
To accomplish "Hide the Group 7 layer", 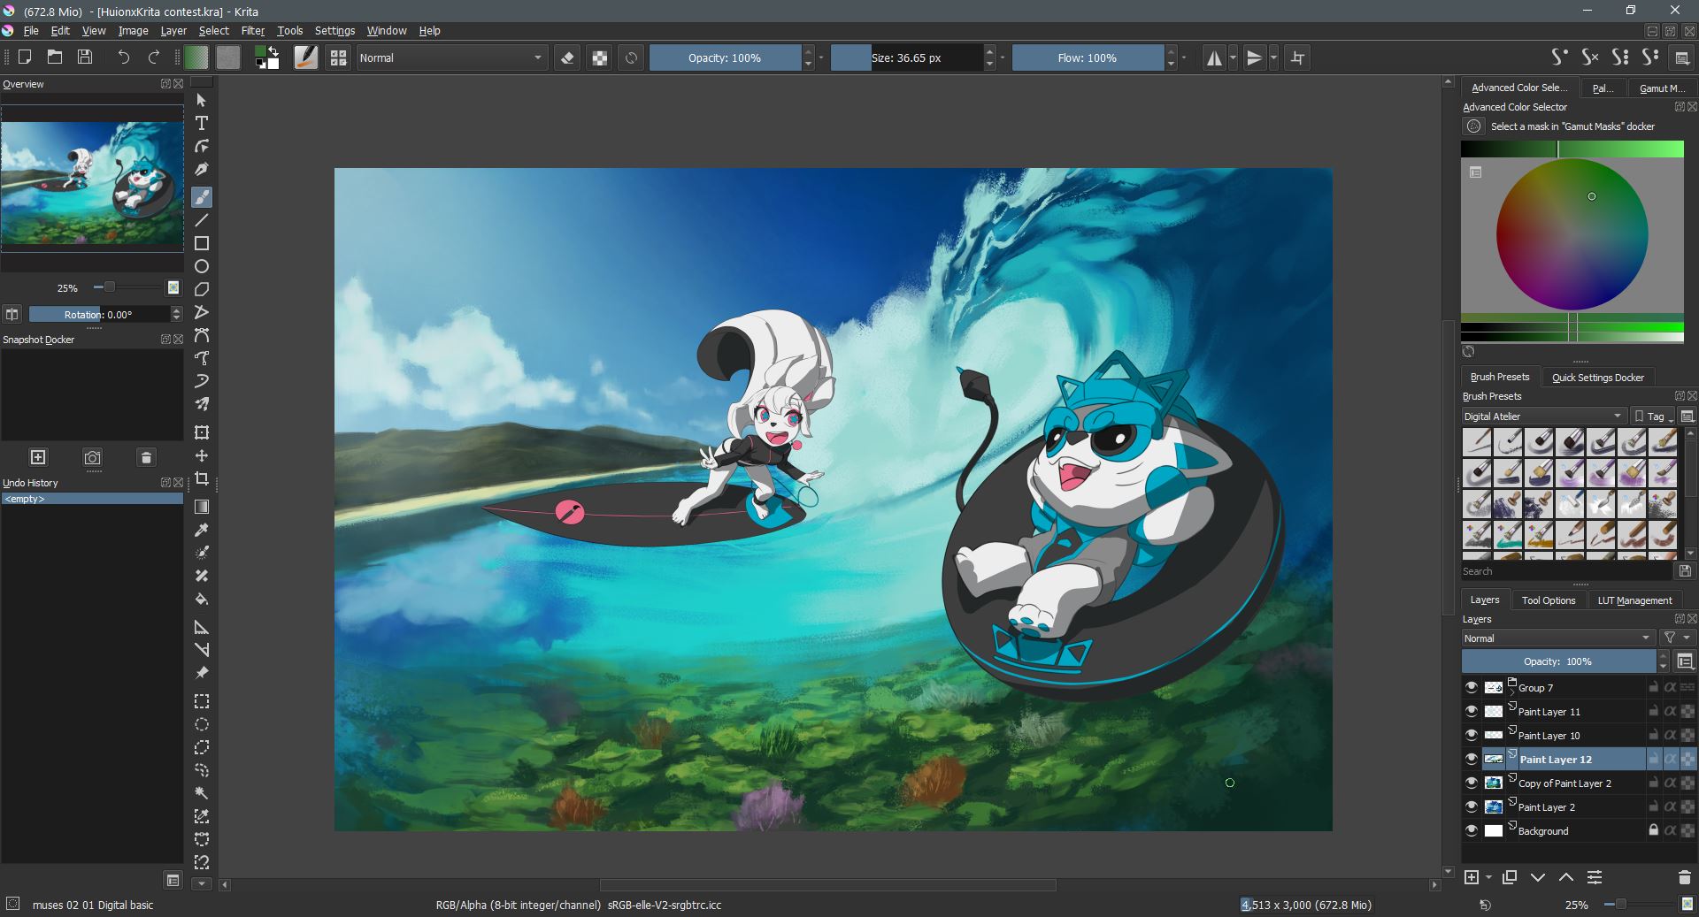I will (1472, 687).
